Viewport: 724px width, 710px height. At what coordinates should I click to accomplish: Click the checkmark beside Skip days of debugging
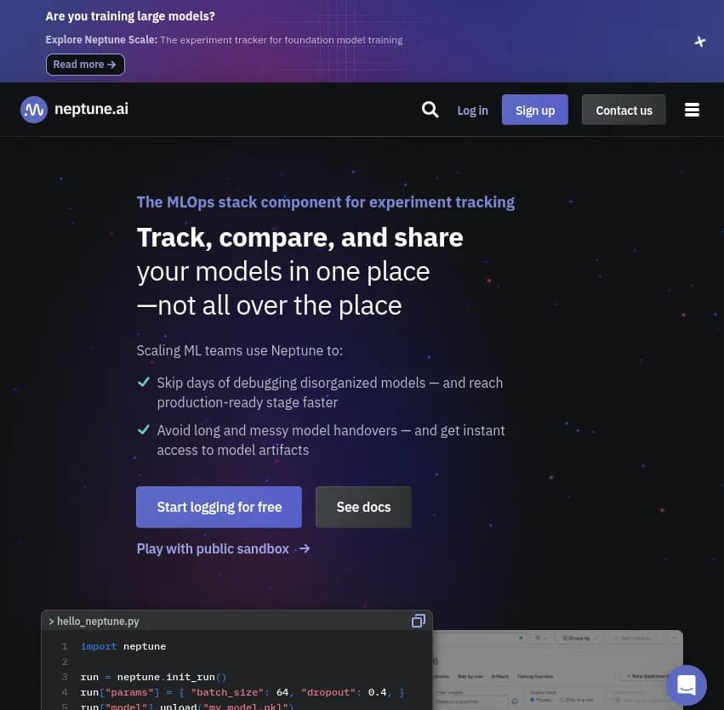[144, 382]
